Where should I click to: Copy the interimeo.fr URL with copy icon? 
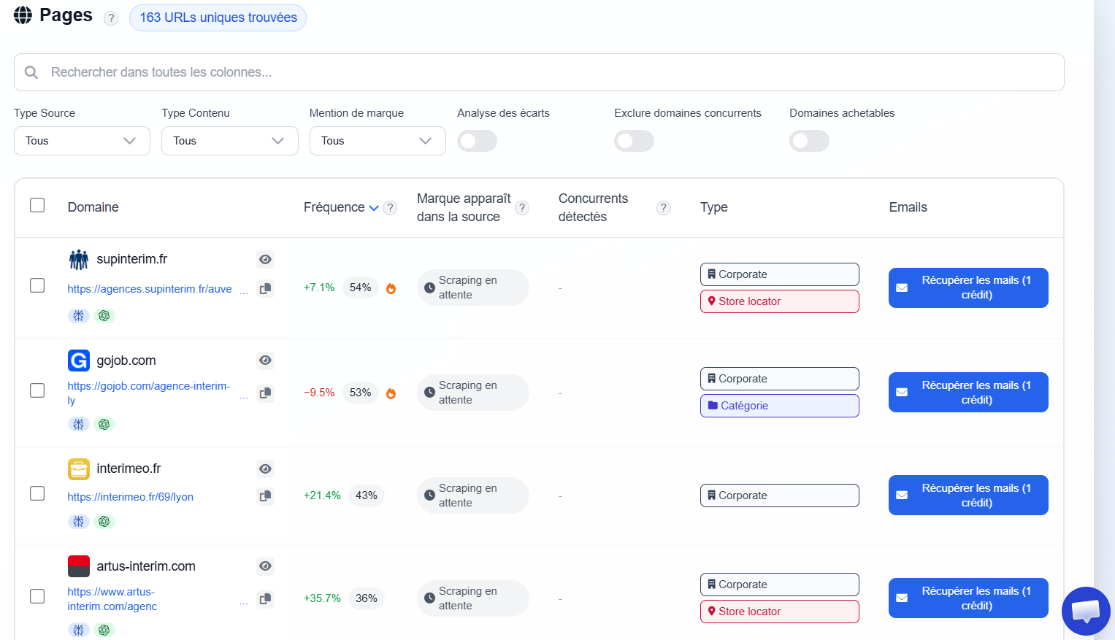[x=266, y=496]
